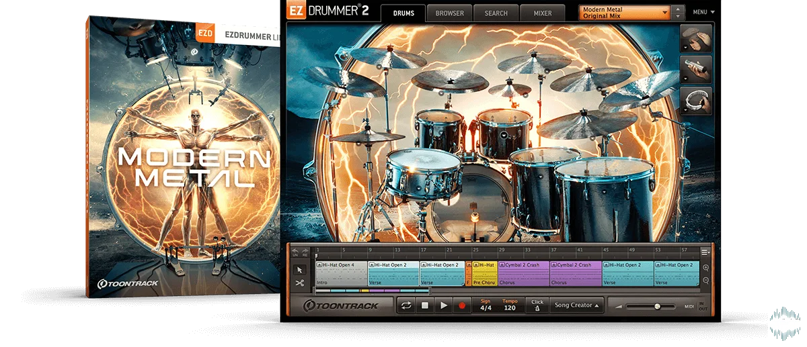Select the scissors split tool
The width and height of the screenshot is (807, 347).
tap(301, 283)
